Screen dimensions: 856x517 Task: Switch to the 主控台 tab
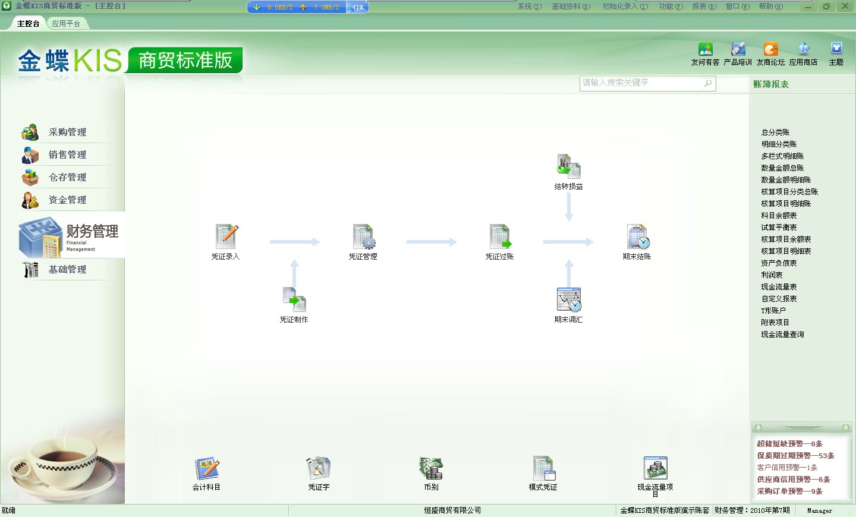[x=28, y=24]
